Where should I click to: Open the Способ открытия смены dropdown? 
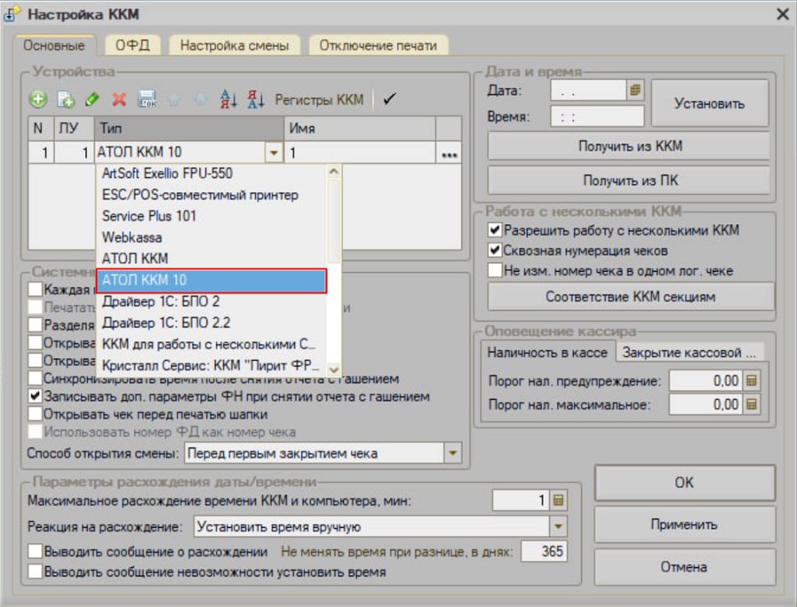coord(453,453)
